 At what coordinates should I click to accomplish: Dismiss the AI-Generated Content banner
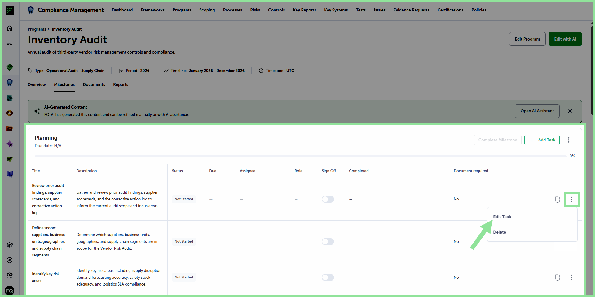point(570,111)
